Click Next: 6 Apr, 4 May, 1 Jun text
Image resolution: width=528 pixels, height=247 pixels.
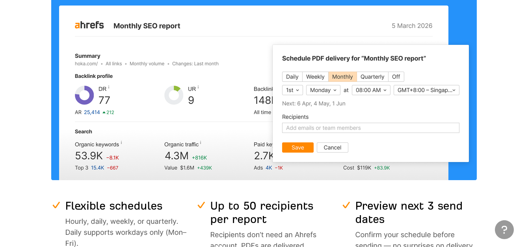314,103
